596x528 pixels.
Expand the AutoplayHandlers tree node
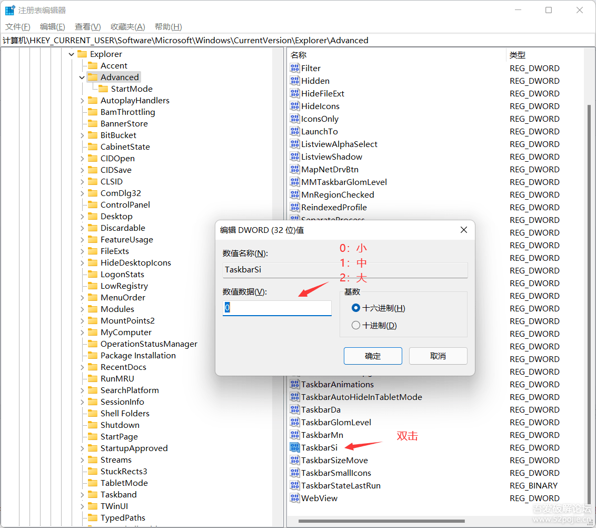[82, 101]
